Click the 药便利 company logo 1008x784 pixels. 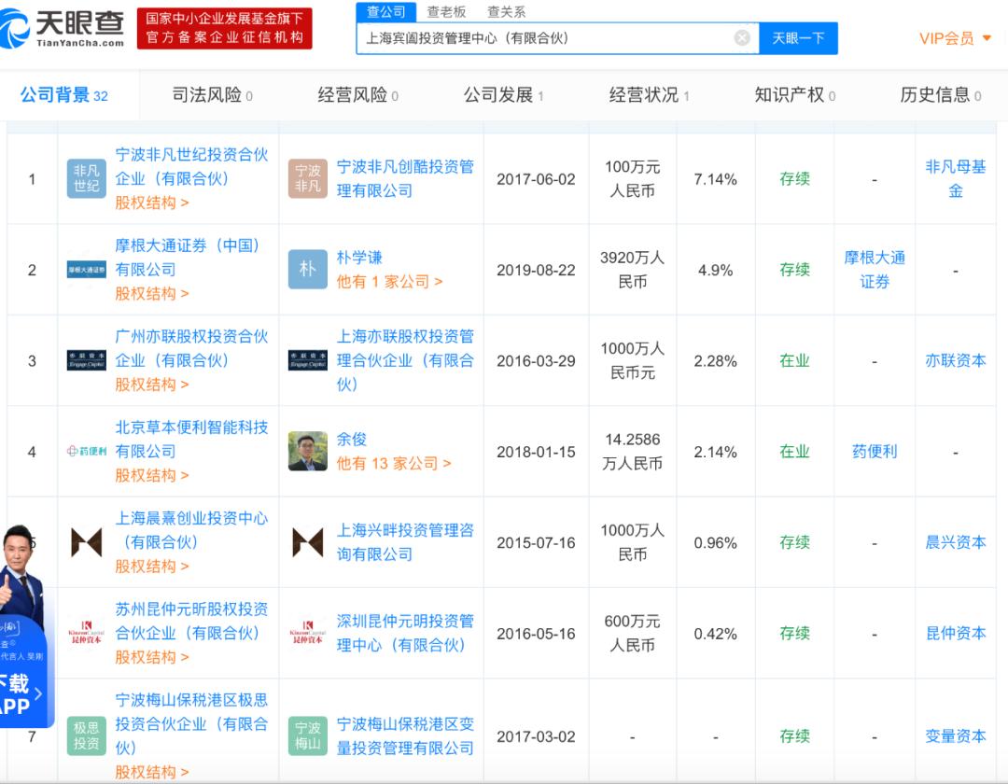[86, 452]
